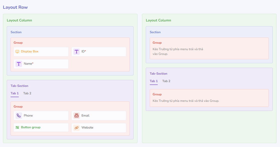Open Tab 2 in right Tab-Section
Viewport: 280px width, 147px height.
coord(166,81)
